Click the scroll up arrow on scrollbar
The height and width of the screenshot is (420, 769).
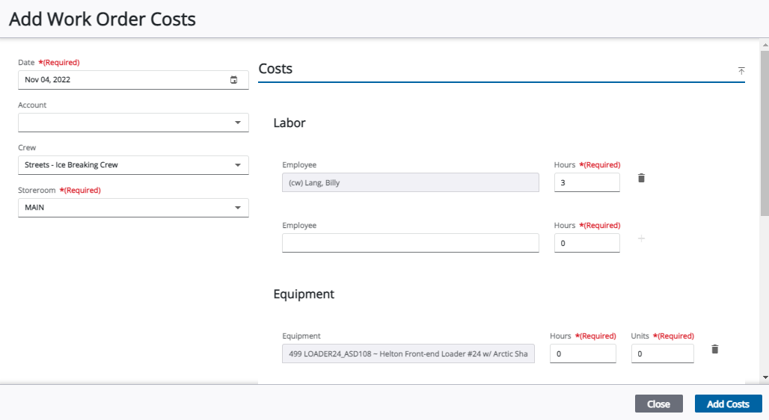765,45
